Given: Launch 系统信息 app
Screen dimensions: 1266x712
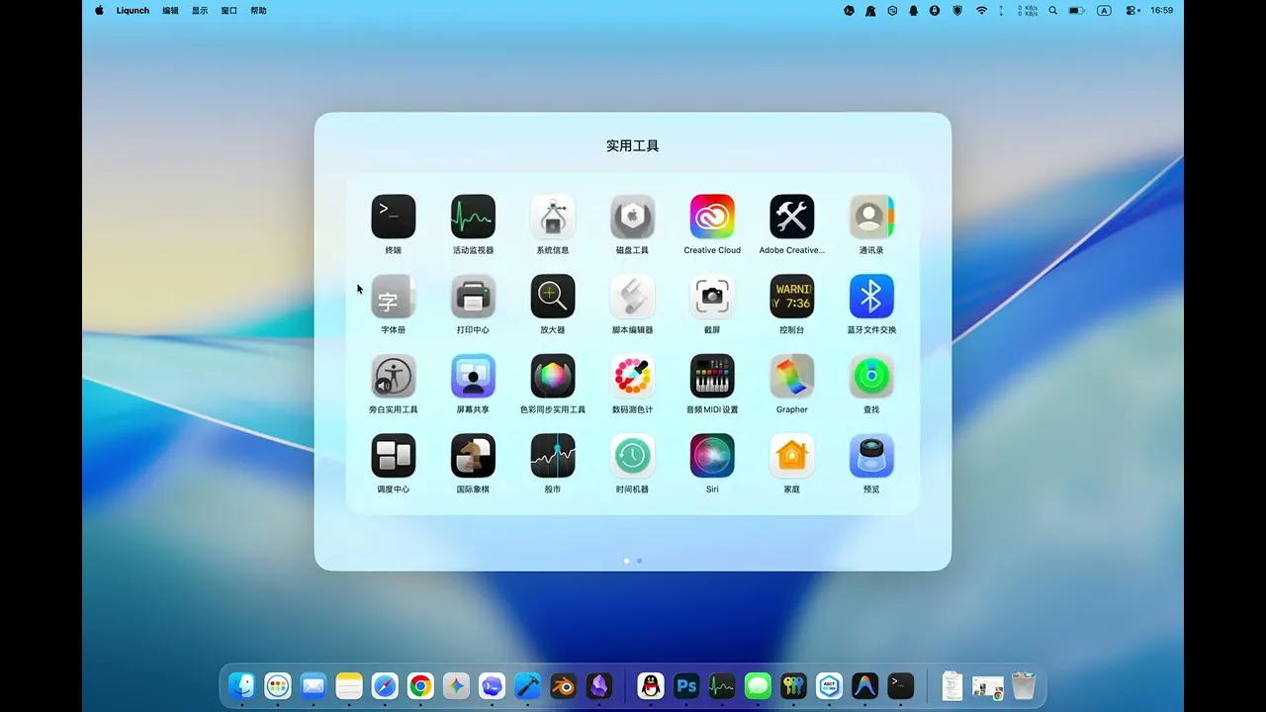Looking at the screenshot, I should click(x=553, y=217).
